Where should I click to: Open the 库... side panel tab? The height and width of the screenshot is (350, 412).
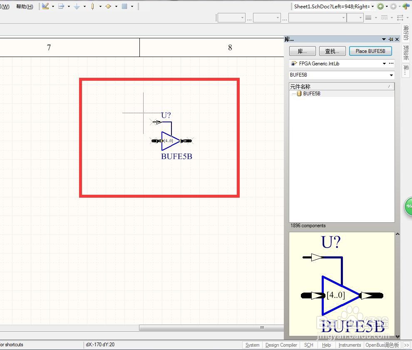click(406, 70)
